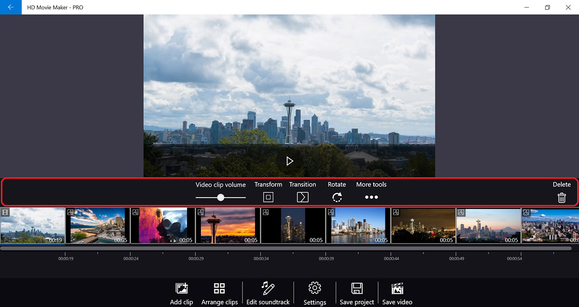The height and width of the screenshot is (307, 579).
Task: Delete the selected clip with trash icon
Action: pos(561,197)
